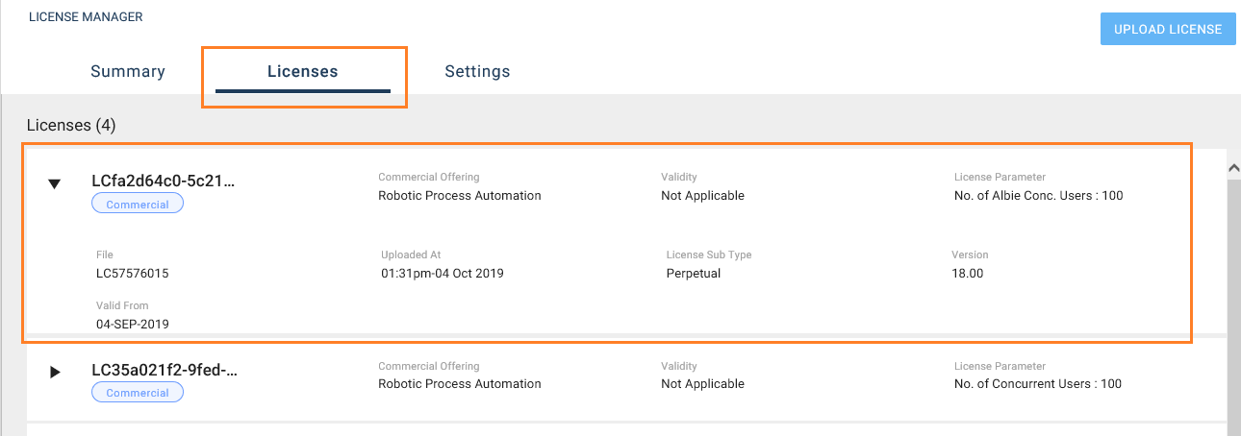
Task: Click the scrollbar up arrow
Action: click(x=1233, y=168)
